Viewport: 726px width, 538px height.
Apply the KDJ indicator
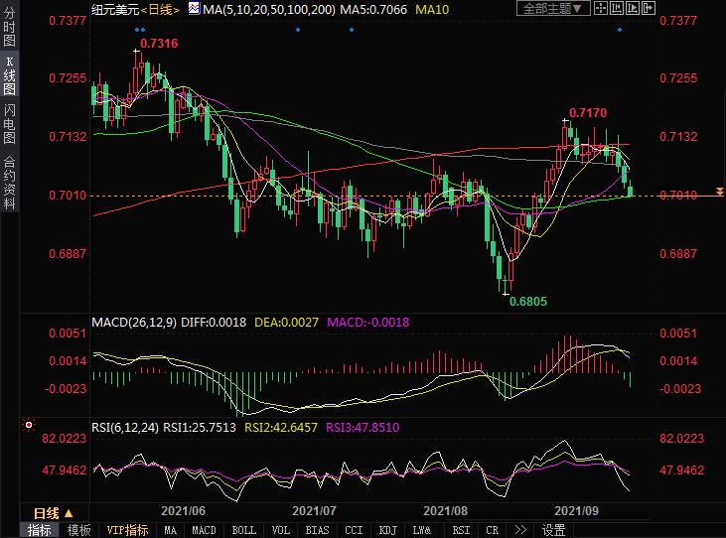coord(388,530)
